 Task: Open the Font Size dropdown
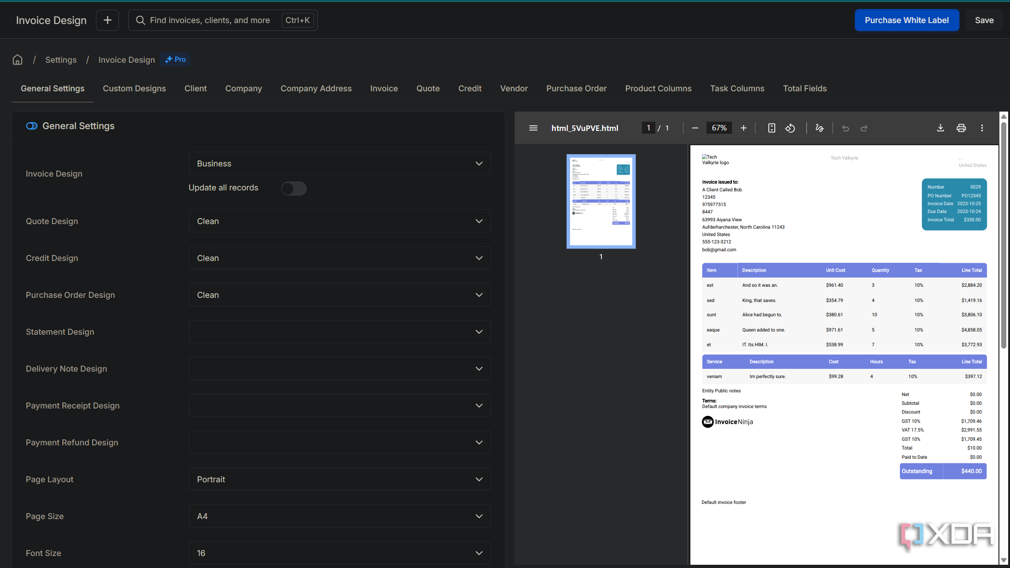[x=339, y=553]
